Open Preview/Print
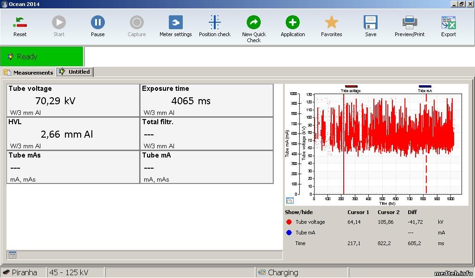The width and height of the screenshot is (475, 278). click(410, 23)
